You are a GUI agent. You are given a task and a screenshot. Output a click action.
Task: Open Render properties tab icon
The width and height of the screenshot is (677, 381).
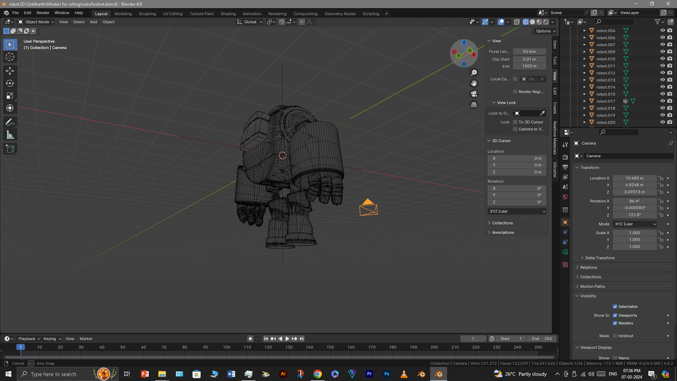click(565, 157)
